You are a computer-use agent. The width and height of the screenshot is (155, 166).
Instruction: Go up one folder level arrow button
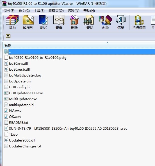8,36
